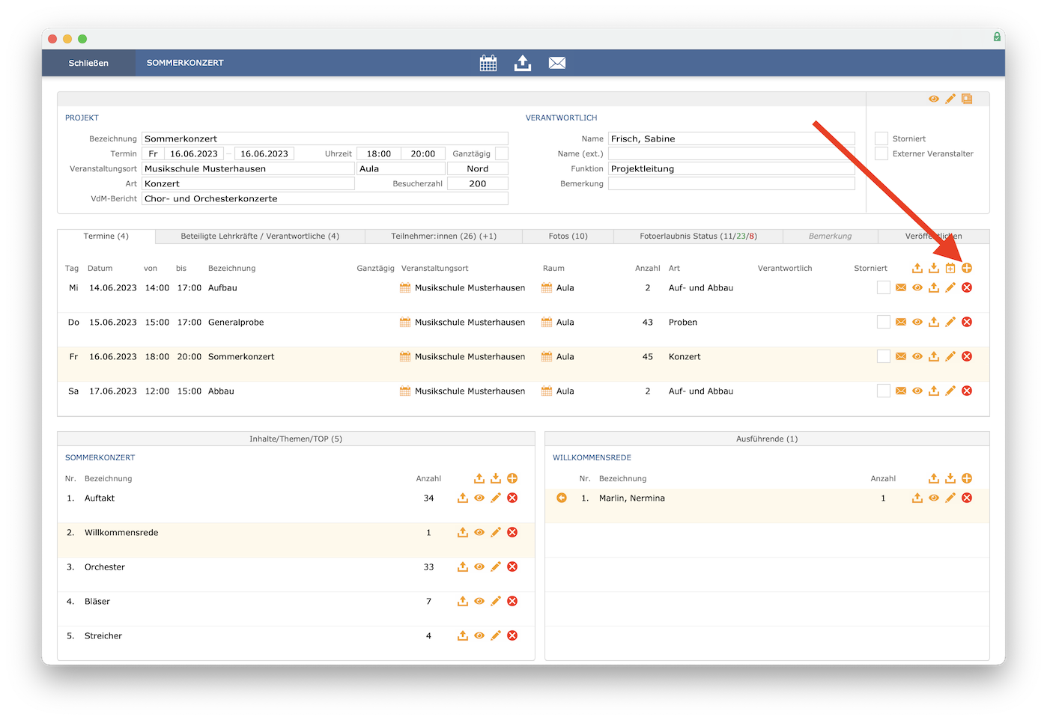Viewport: 1047px width, 720px height.
Task: Click the Name field Frisch, Sabine
Action: 732,138
